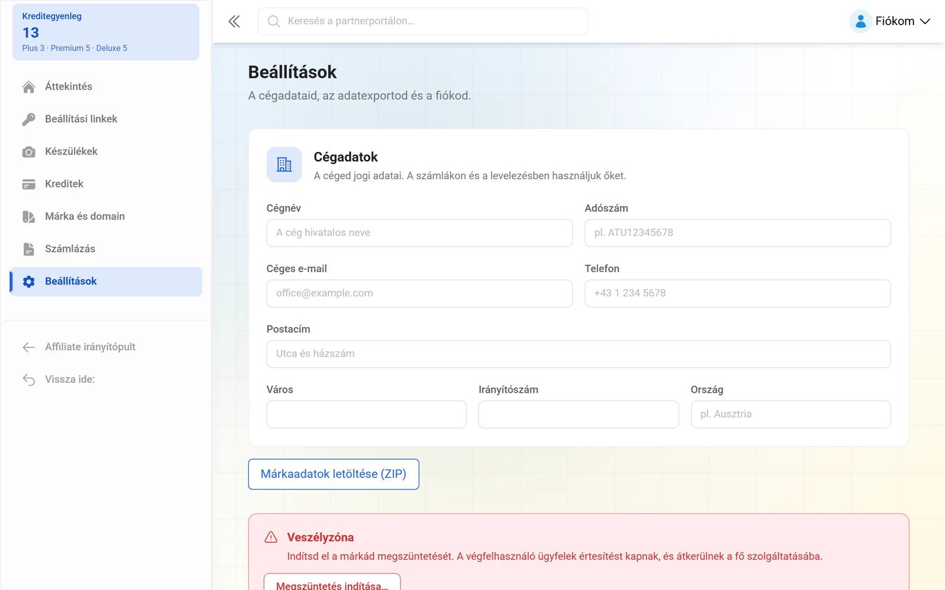Click the Veszélyzóna warning triangle icon
This screenshot has height=590, width=945.
[x=271, y=538]
